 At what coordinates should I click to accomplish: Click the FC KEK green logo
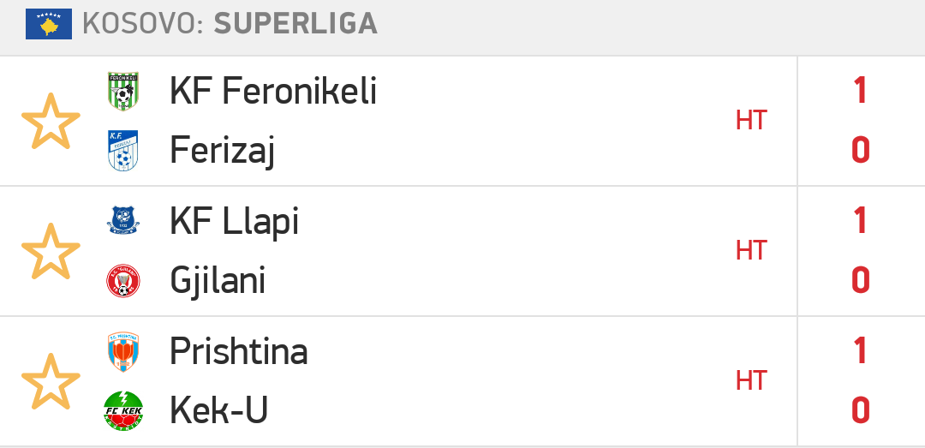pyautogui.click(x=123, y=410)
